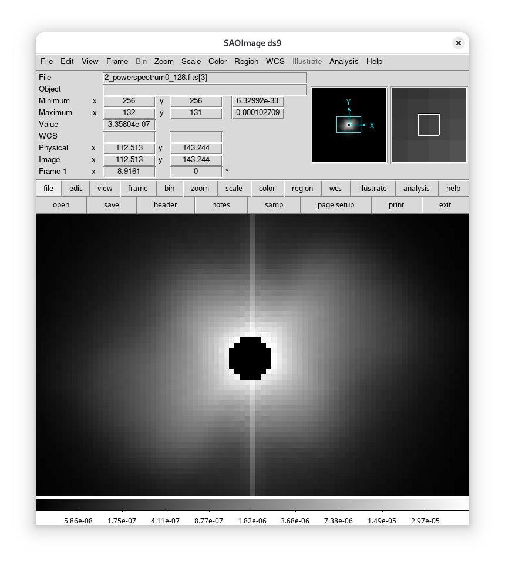Open the Zoom menu

(164, 61)
